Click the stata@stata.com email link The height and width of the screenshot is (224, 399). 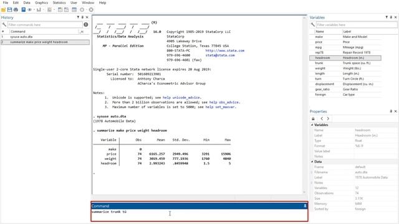220,55
